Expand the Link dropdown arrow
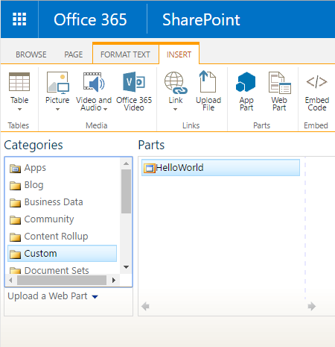 176,109
